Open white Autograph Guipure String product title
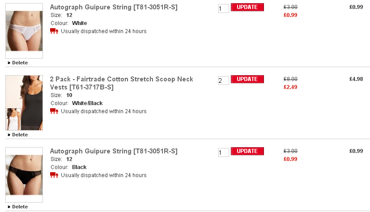Screen dimensions: 370x212 (x=114, y=7)
